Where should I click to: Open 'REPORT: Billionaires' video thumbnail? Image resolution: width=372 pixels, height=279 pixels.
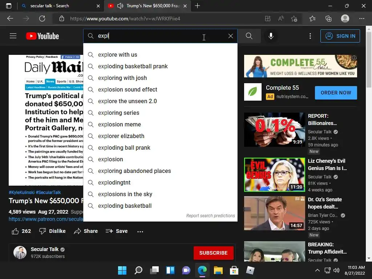(275, 130)
